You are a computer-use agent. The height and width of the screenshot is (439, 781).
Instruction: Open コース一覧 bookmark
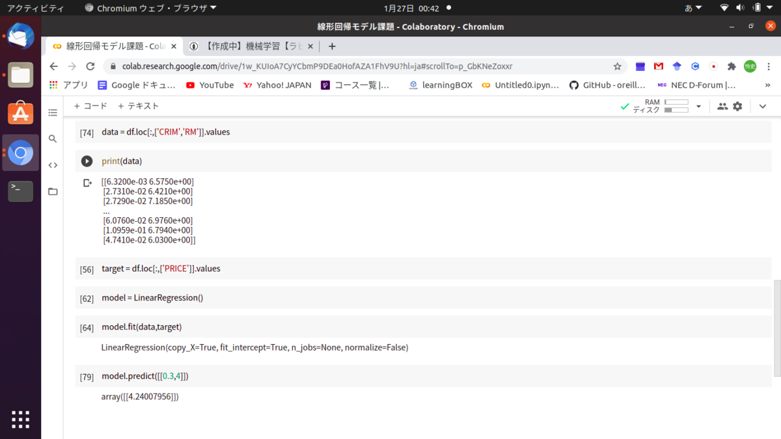pos(355,85)
